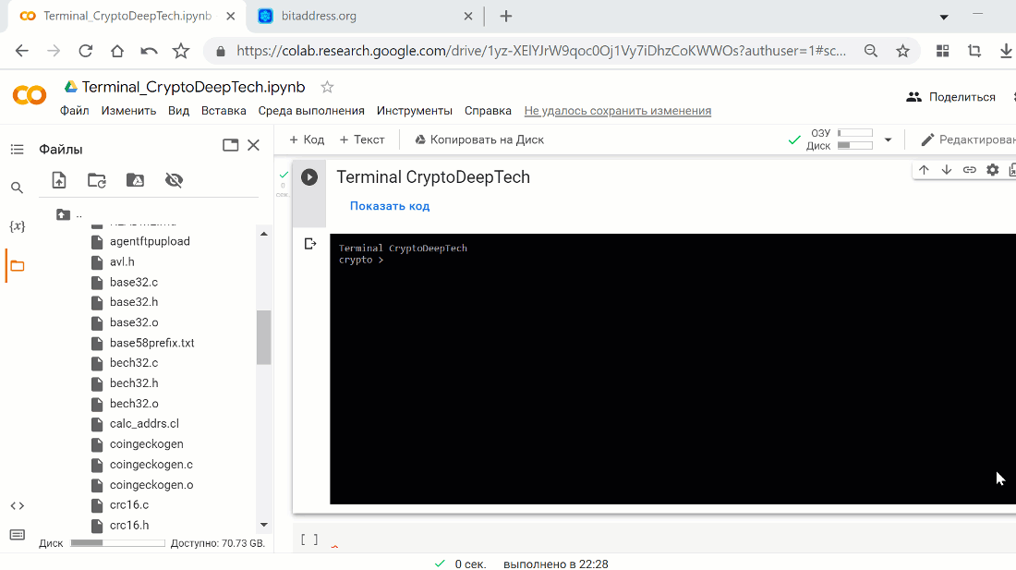Open the terminal icon at sidebar bottom
This screenshot has height=570, width=1016.
click(x=17, y=535)
